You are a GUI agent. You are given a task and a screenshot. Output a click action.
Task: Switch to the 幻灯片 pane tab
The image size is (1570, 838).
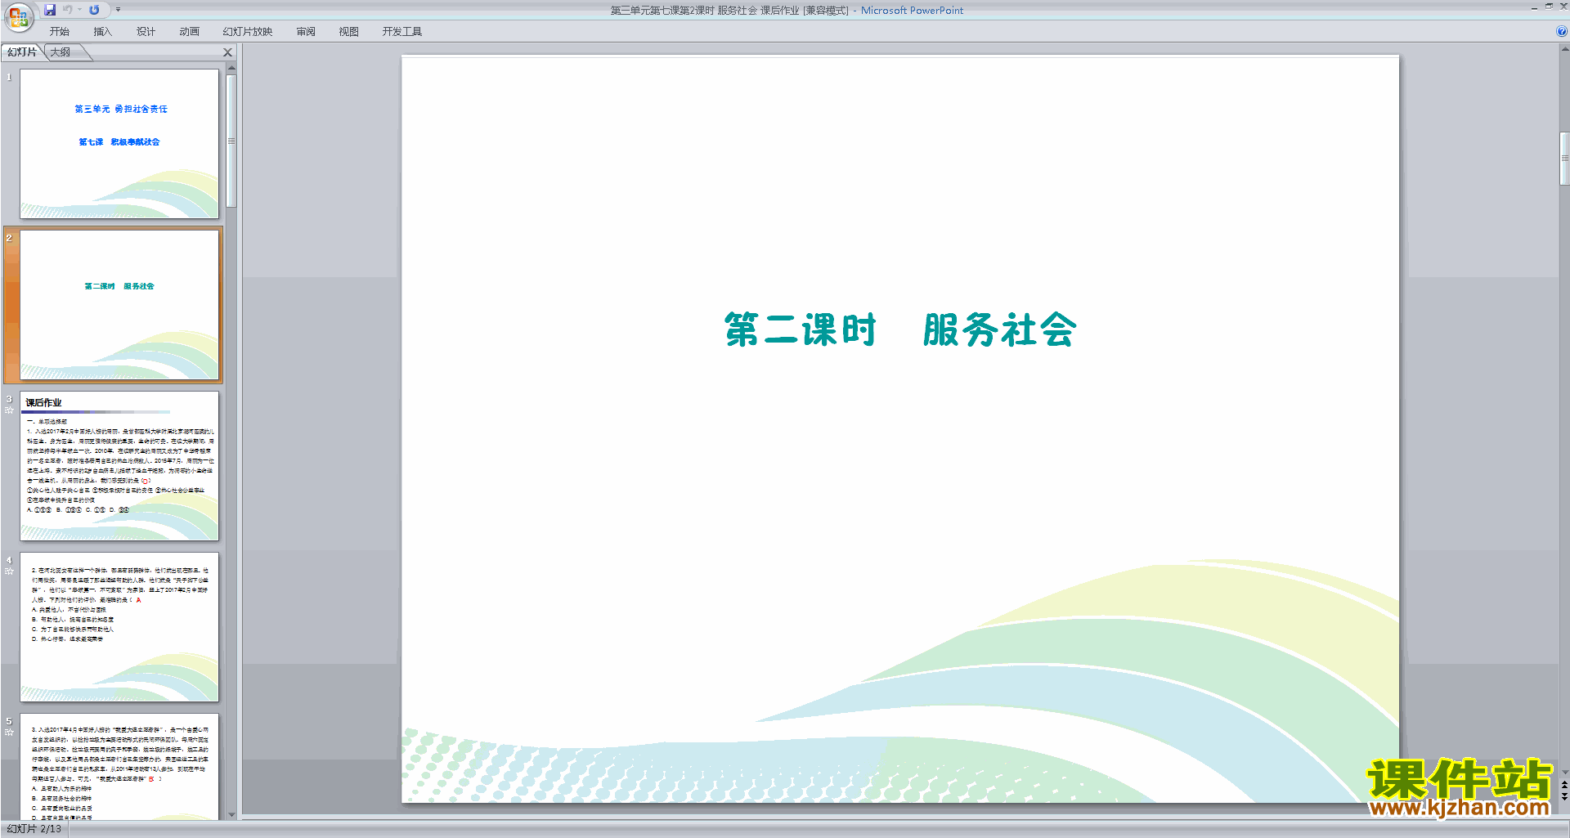[22, 52]
